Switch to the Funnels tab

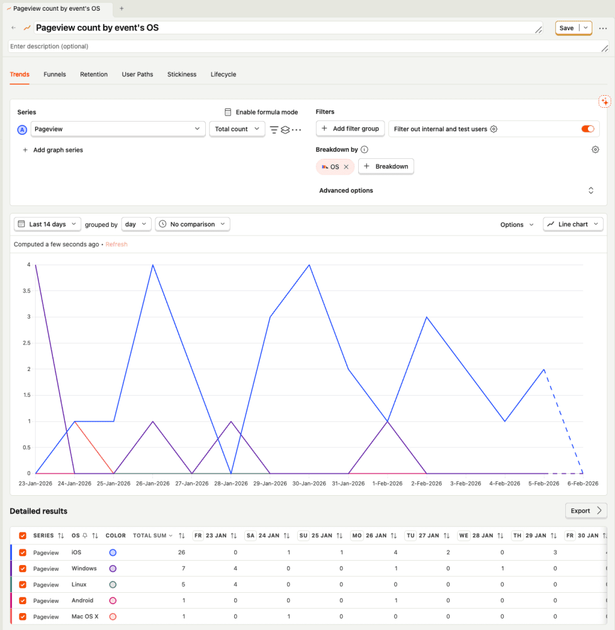pos(55,74)
